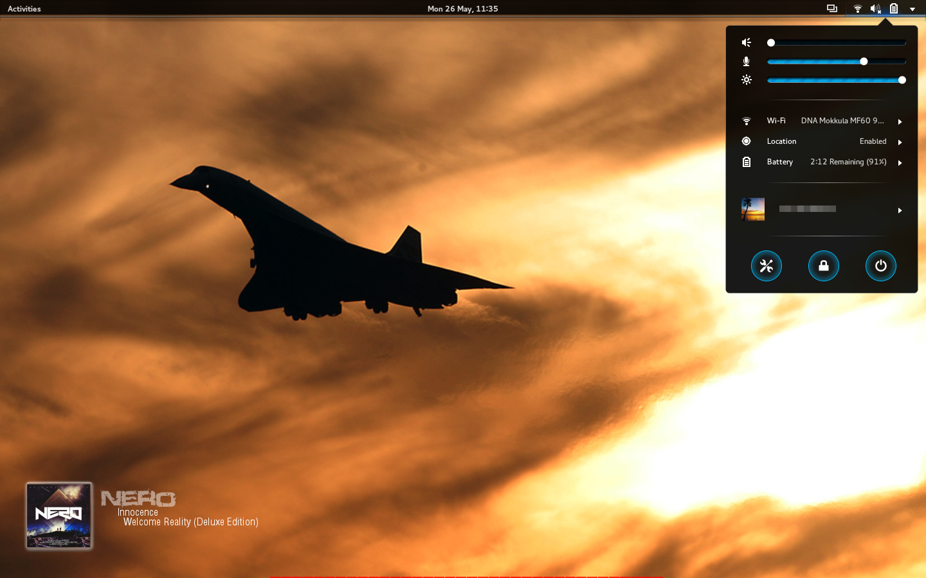This screenshot has height=578, width=926.
Task: Open the clock showing Mon 26 May, 11:35
Action: pos(462,8)
